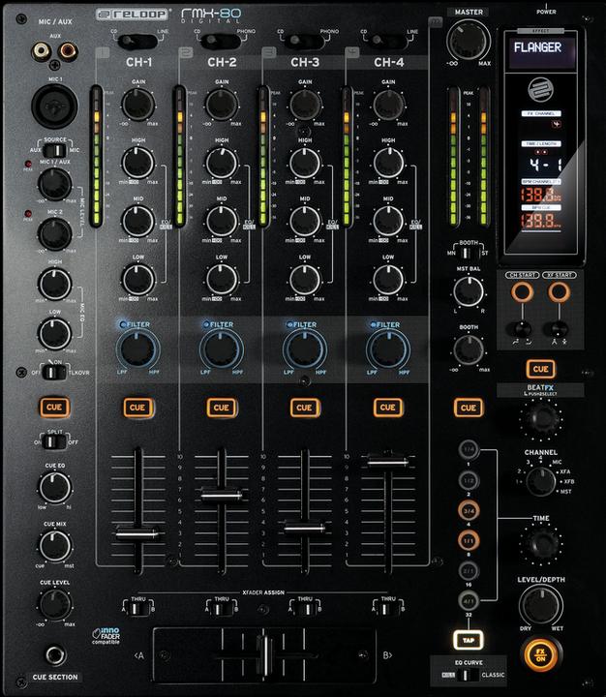The width and height of the screenshot is (606, 697).
Task: Click the Level/Depth dry-wet knob
Action: [x=540, y=605]
